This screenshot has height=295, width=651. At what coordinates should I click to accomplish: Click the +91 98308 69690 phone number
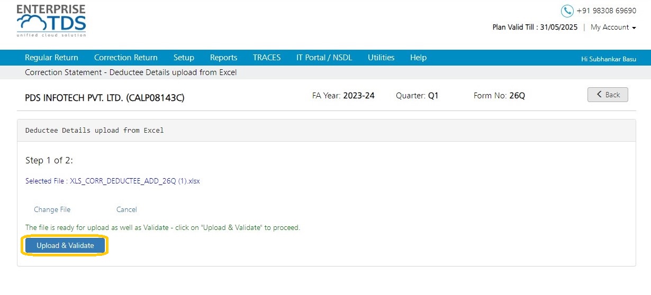607,11
